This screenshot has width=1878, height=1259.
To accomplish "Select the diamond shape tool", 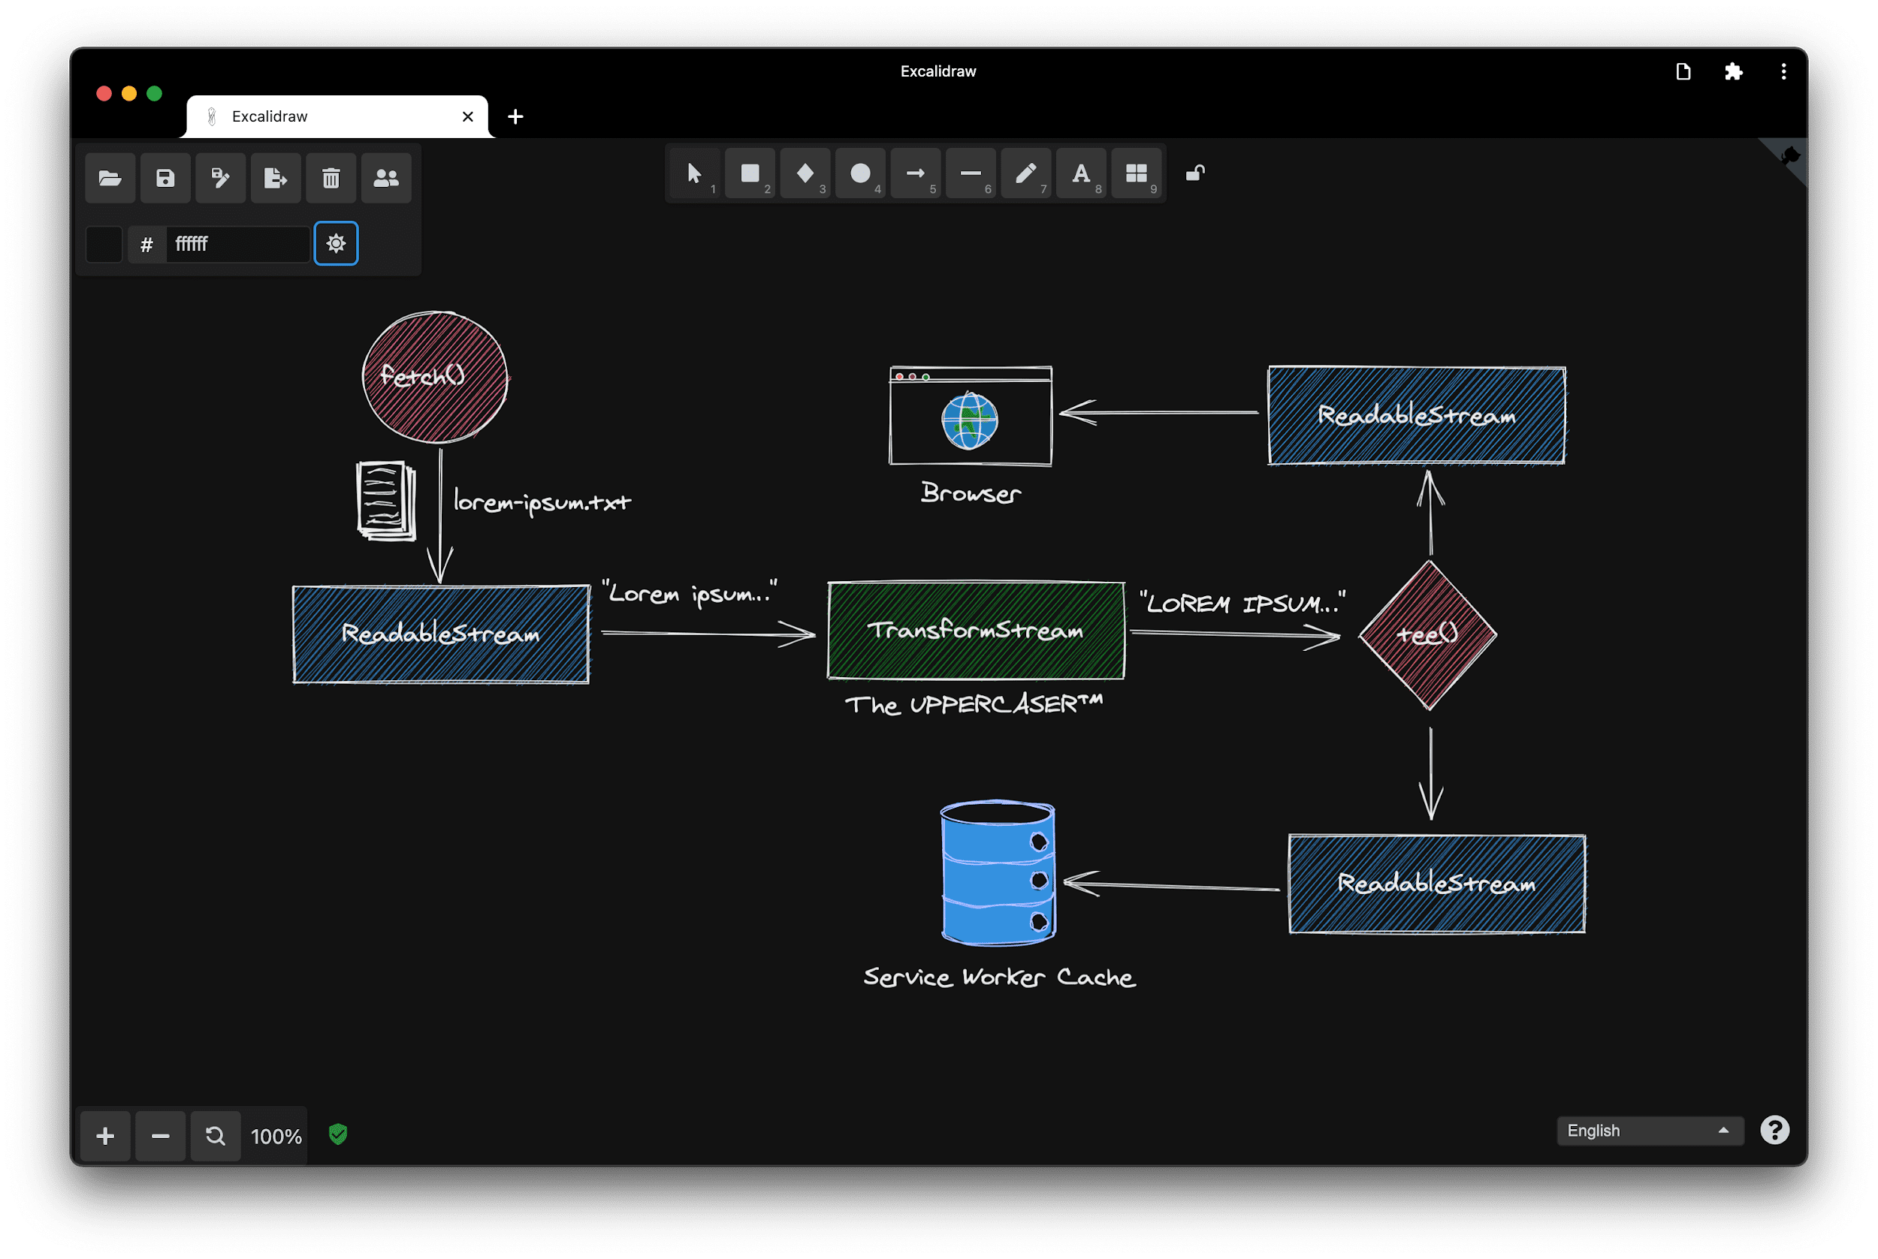I will (802, 173).
